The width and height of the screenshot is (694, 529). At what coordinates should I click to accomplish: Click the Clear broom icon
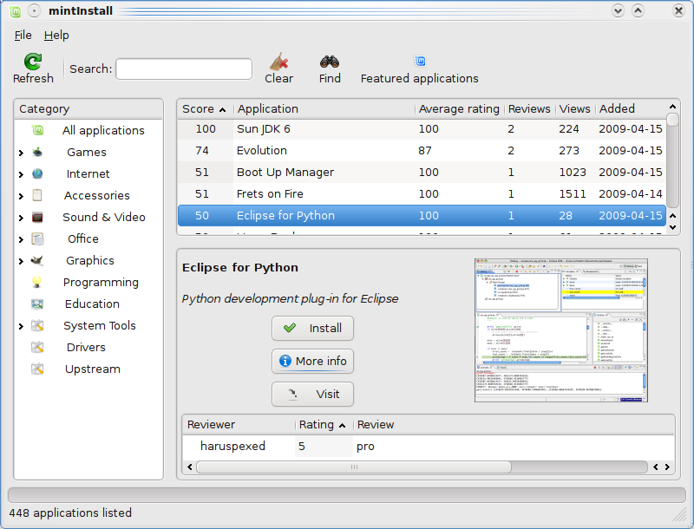[278, 62]
